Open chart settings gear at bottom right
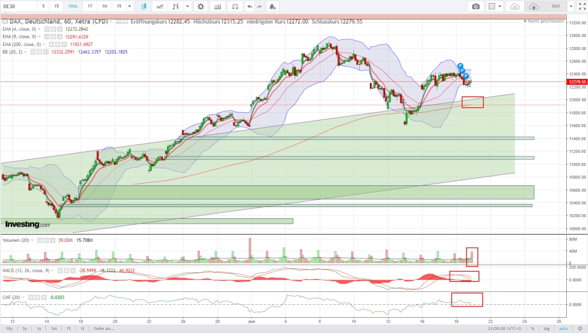Viewport: 588px width, 333px height. pyautogui.click(x=580, y=328)
